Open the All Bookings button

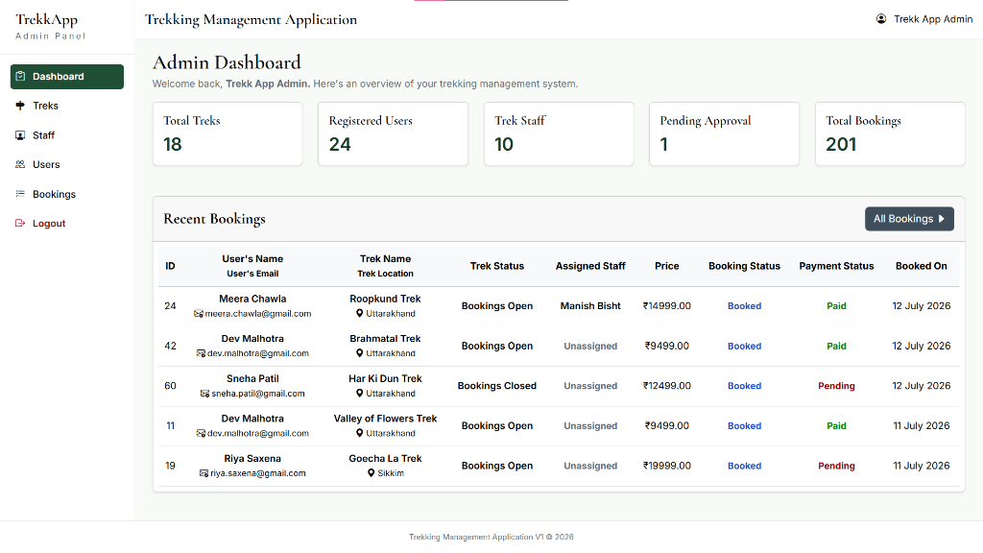click(909, 219)
